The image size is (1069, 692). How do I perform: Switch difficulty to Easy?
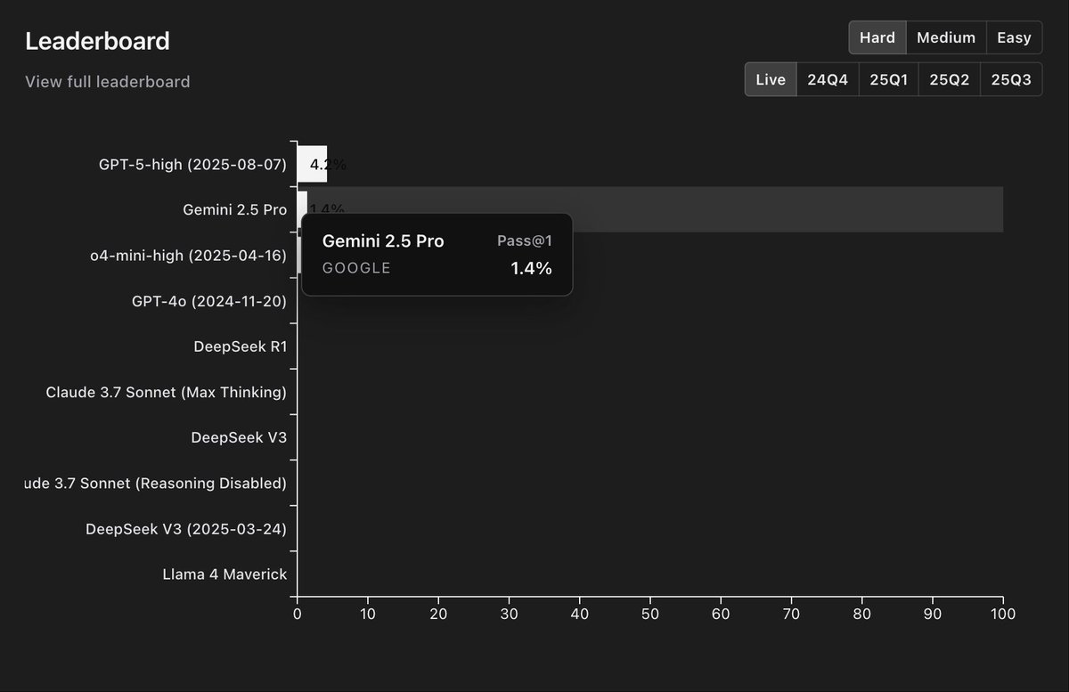pyautogui.click(x=1014, y=37)
